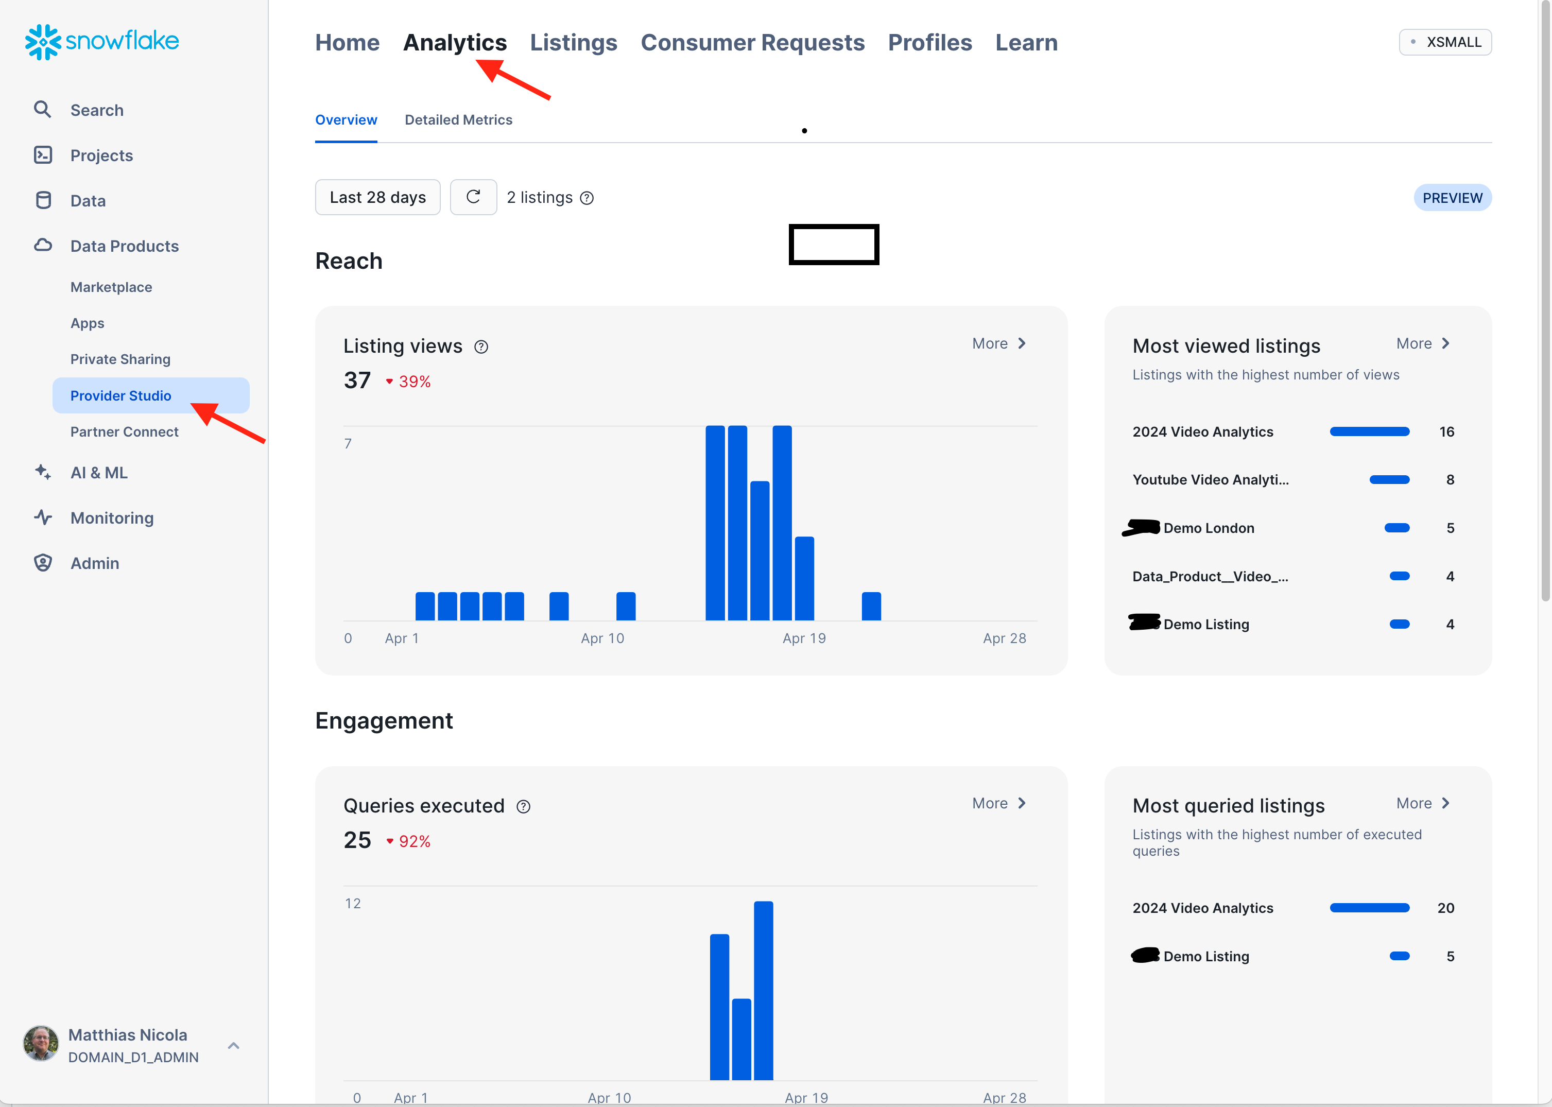Screen dimensions: 1552x1107
Task: Open Monitoring via its pulse icon
Action: pos(43,517)
